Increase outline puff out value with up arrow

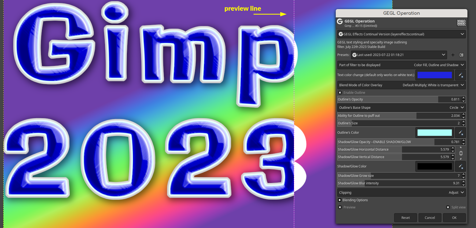[x=464, y=114]
